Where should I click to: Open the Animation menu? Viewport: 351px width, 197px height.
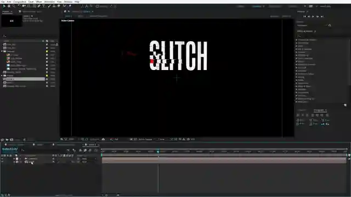(49, 2)
